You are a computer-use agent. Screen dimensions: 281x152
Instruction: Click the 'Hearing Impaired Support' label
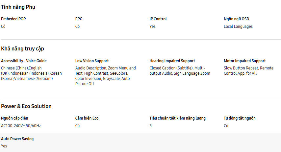(172, 61)
